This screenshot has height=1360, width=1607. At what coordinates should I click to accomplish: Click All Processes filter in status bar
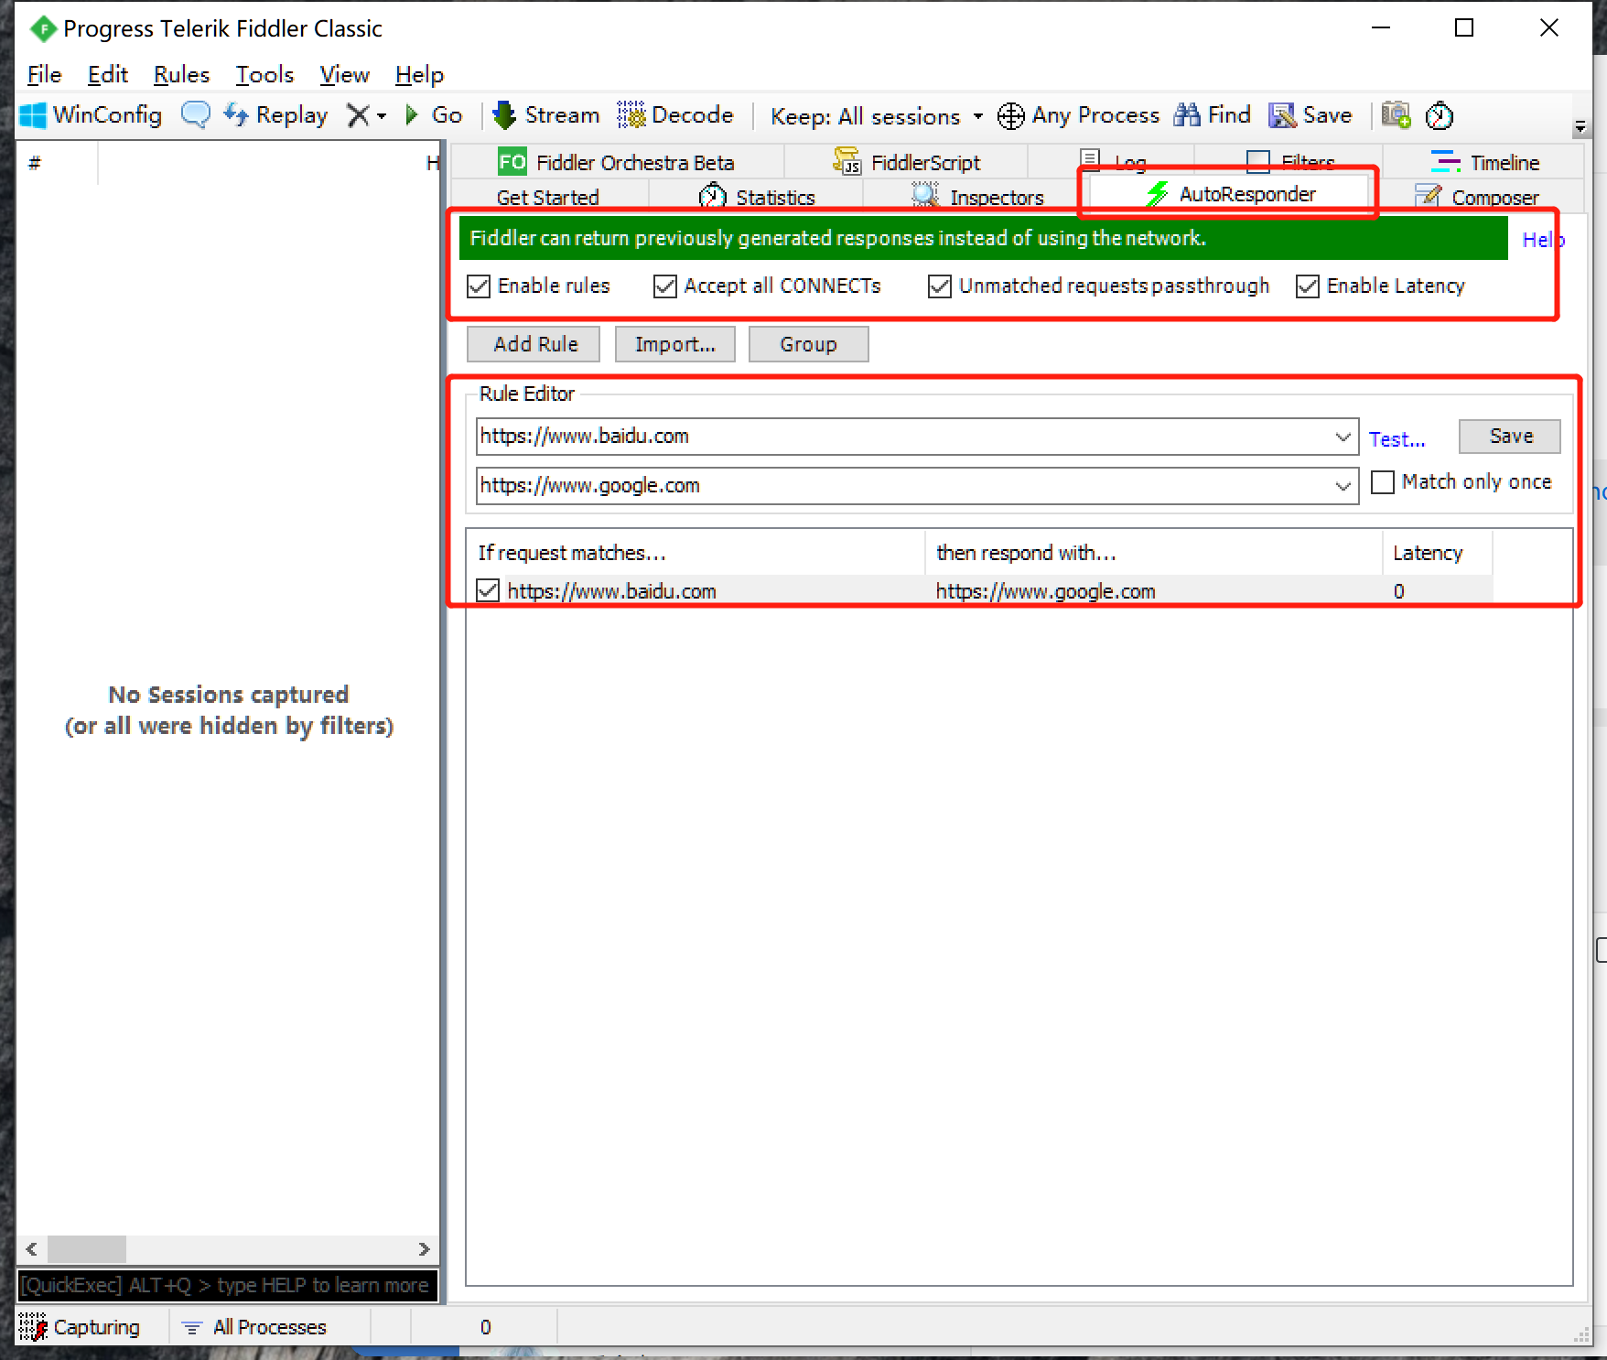coord(254,1327)
